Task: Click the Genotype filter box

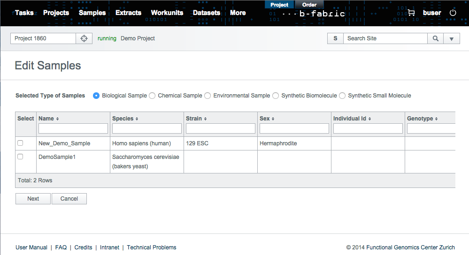Action: (x=431, y=128)
